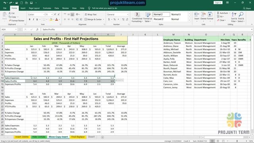Toggle Wrap Text

(x=90, y=15)
